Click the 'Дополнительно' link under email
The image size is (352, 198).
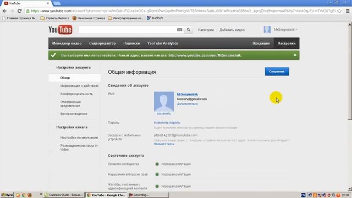tap(188, 104)
